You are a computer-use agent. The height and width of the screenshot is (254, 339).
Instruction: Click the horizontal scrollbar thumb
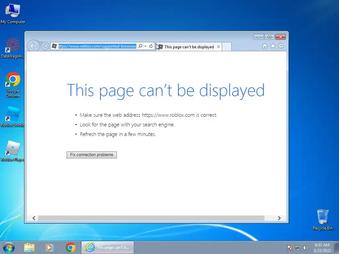coord(151,218)
